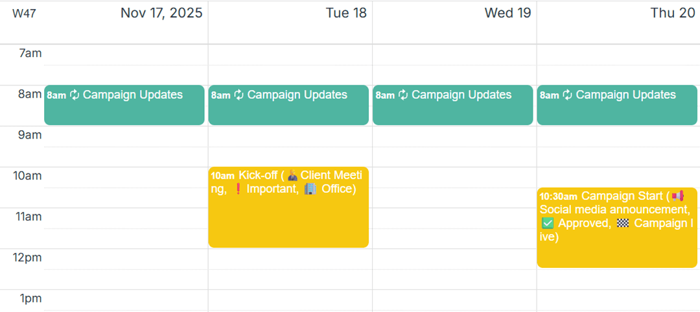Screen dimensions: 700x312
Task: Click recurring icon on Tuesday's Campaign Updates
Action: [x=239, y=95]
